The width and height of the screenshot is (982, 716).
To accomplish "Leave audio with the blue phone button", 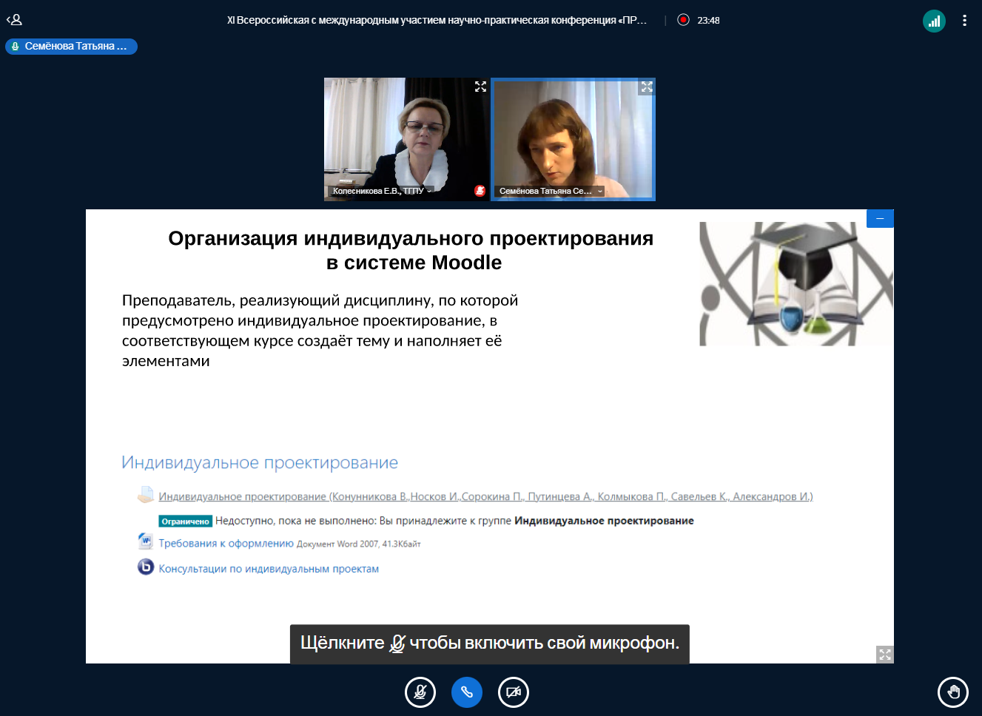I will 467,692.
